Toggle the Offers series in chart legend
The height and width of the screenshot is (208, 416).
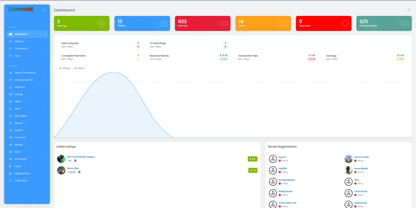79,68
